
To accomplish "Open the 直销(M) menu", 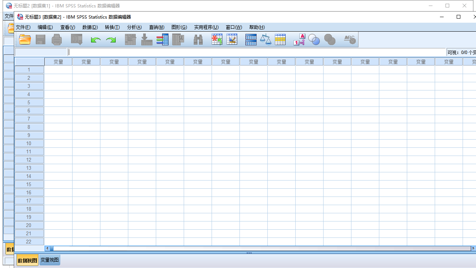I will (x=157, y=27).
